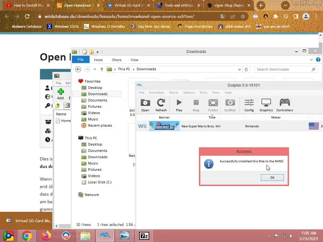Open Dolphin Graphics settings
The width and height of the screenshot is (323, 242).
click(266, 105)
